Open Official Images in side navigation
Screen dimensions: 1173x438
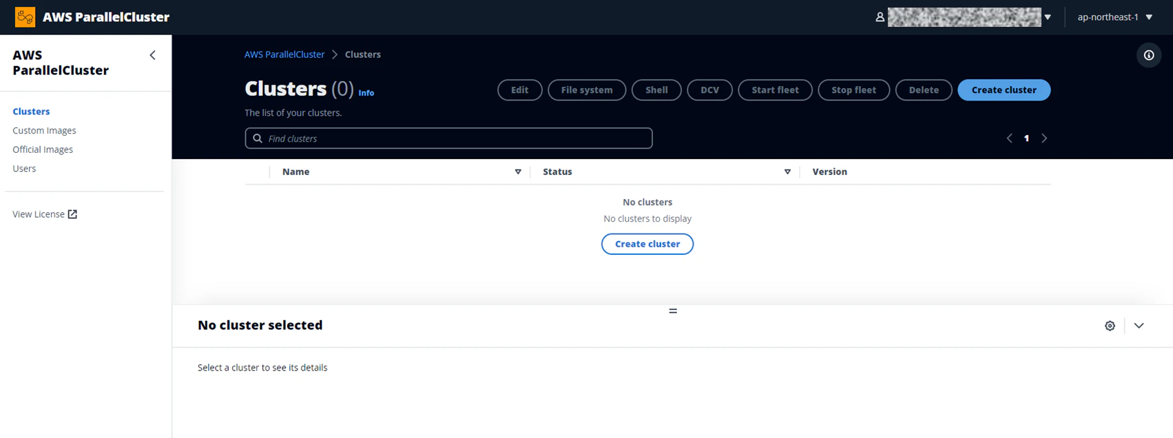tap(43, 149)
